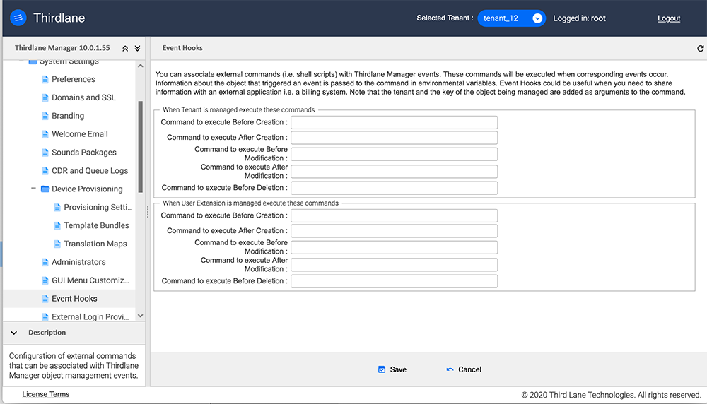Expand all tree nodes with double down chevron
The height and width of the screenshot is (404, 707).
pyautogui.click(x=138, y=48)
